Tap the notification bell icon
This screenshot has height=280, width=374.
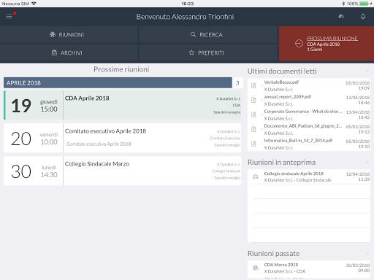363,17
